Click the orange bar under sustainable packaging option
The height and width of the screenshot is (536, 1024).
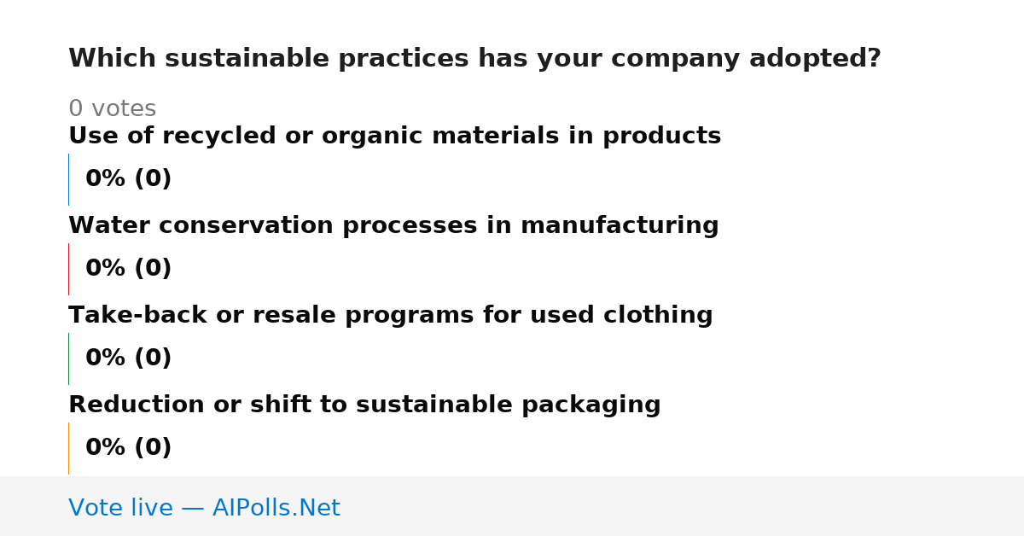pyautogui.click(x=68, y=448)
